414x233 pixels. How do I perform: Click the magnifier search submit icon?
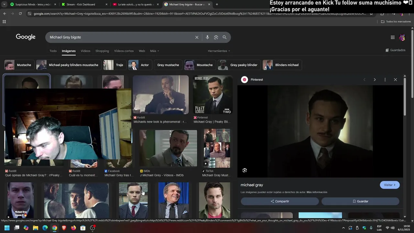(x=224, y=37)
